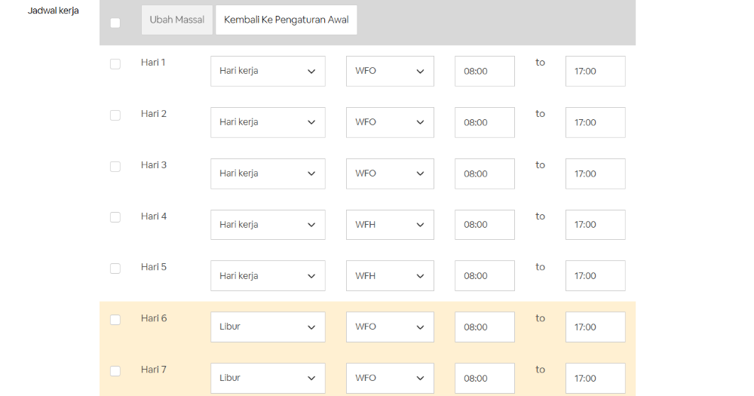Open the WFH dropdown for Hari 5
The width and height of the screenshot is (754, 396).
pos(390,276)
